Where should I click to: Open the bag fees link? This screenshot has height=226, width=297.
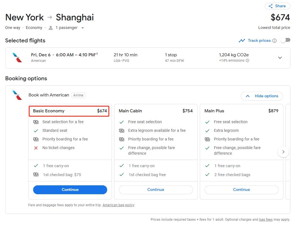coord(266,220)
